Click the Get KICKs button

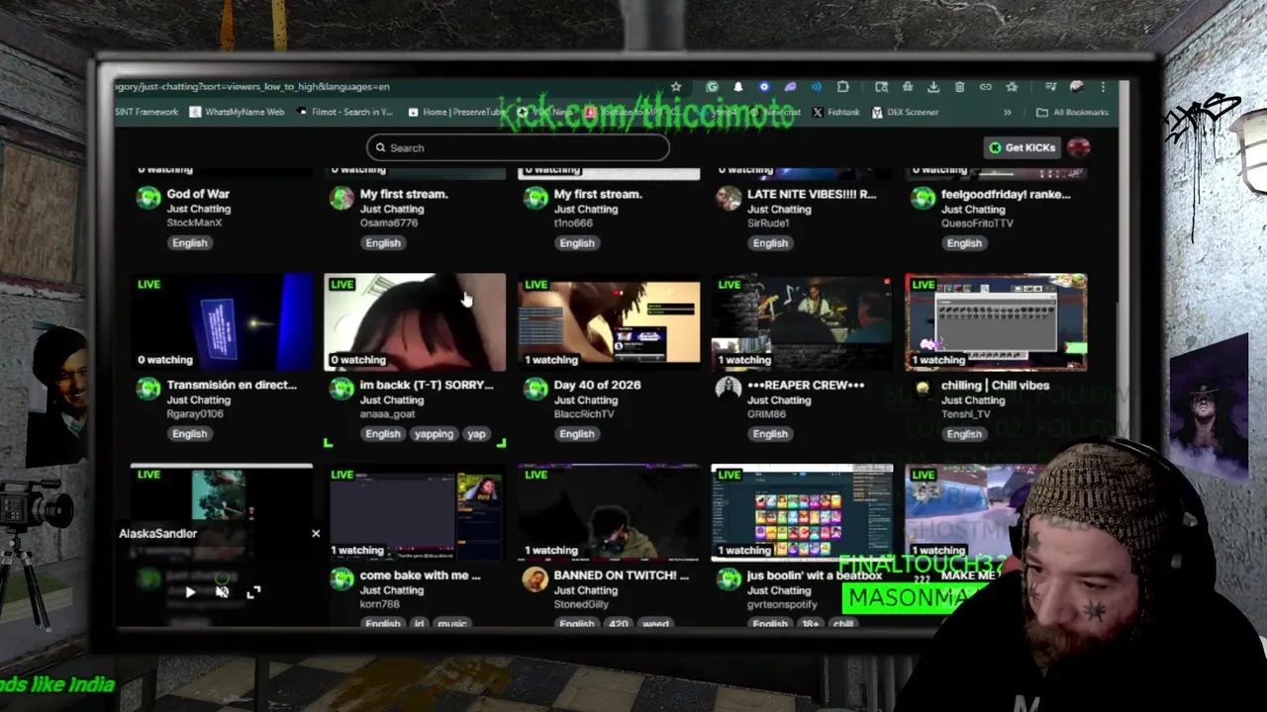pos(1023,147)
